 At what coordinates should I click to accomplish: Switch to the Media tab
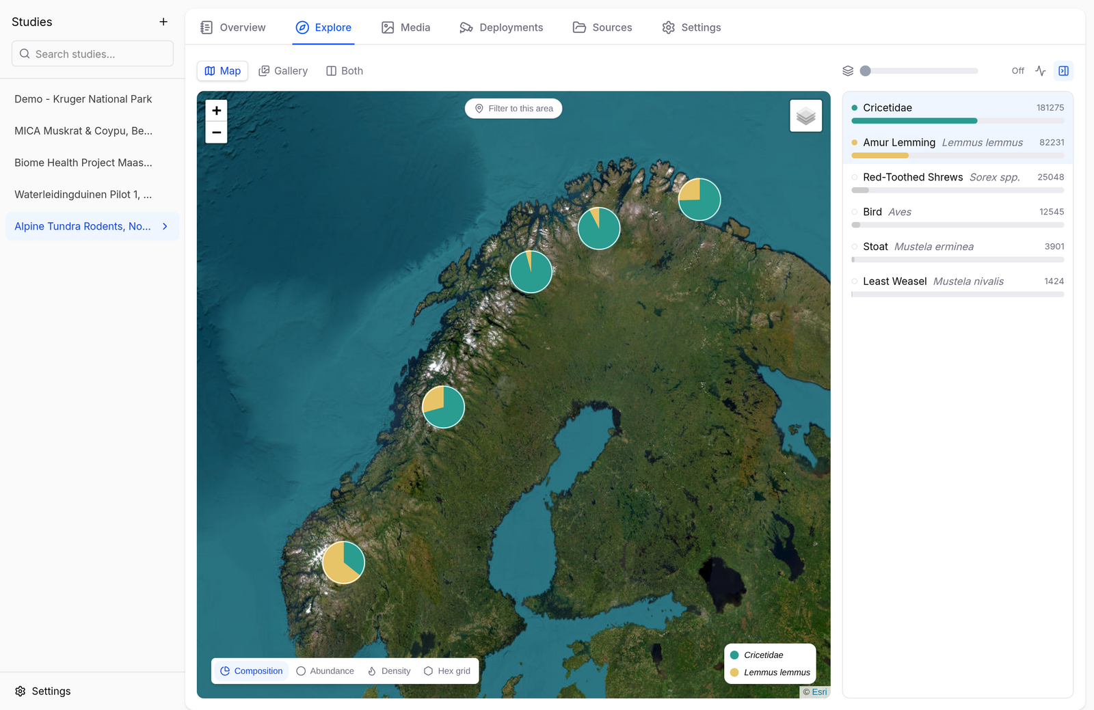point(405,27)
